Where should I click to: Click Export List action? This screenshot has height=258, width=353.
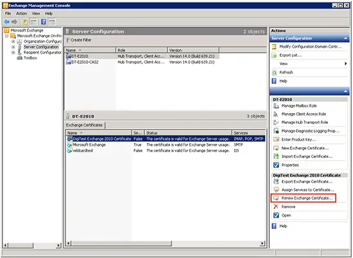coord(291,55)
